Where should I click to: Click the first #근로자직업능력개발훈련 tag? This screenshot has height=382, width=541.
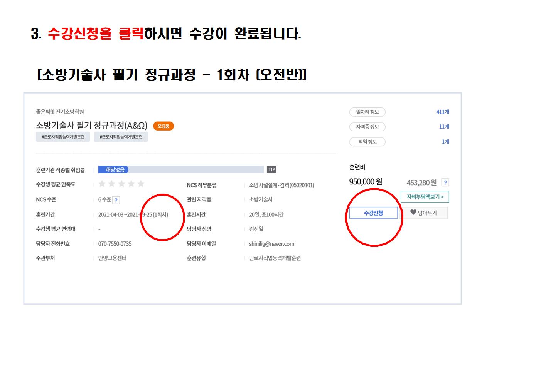(63, 137)
